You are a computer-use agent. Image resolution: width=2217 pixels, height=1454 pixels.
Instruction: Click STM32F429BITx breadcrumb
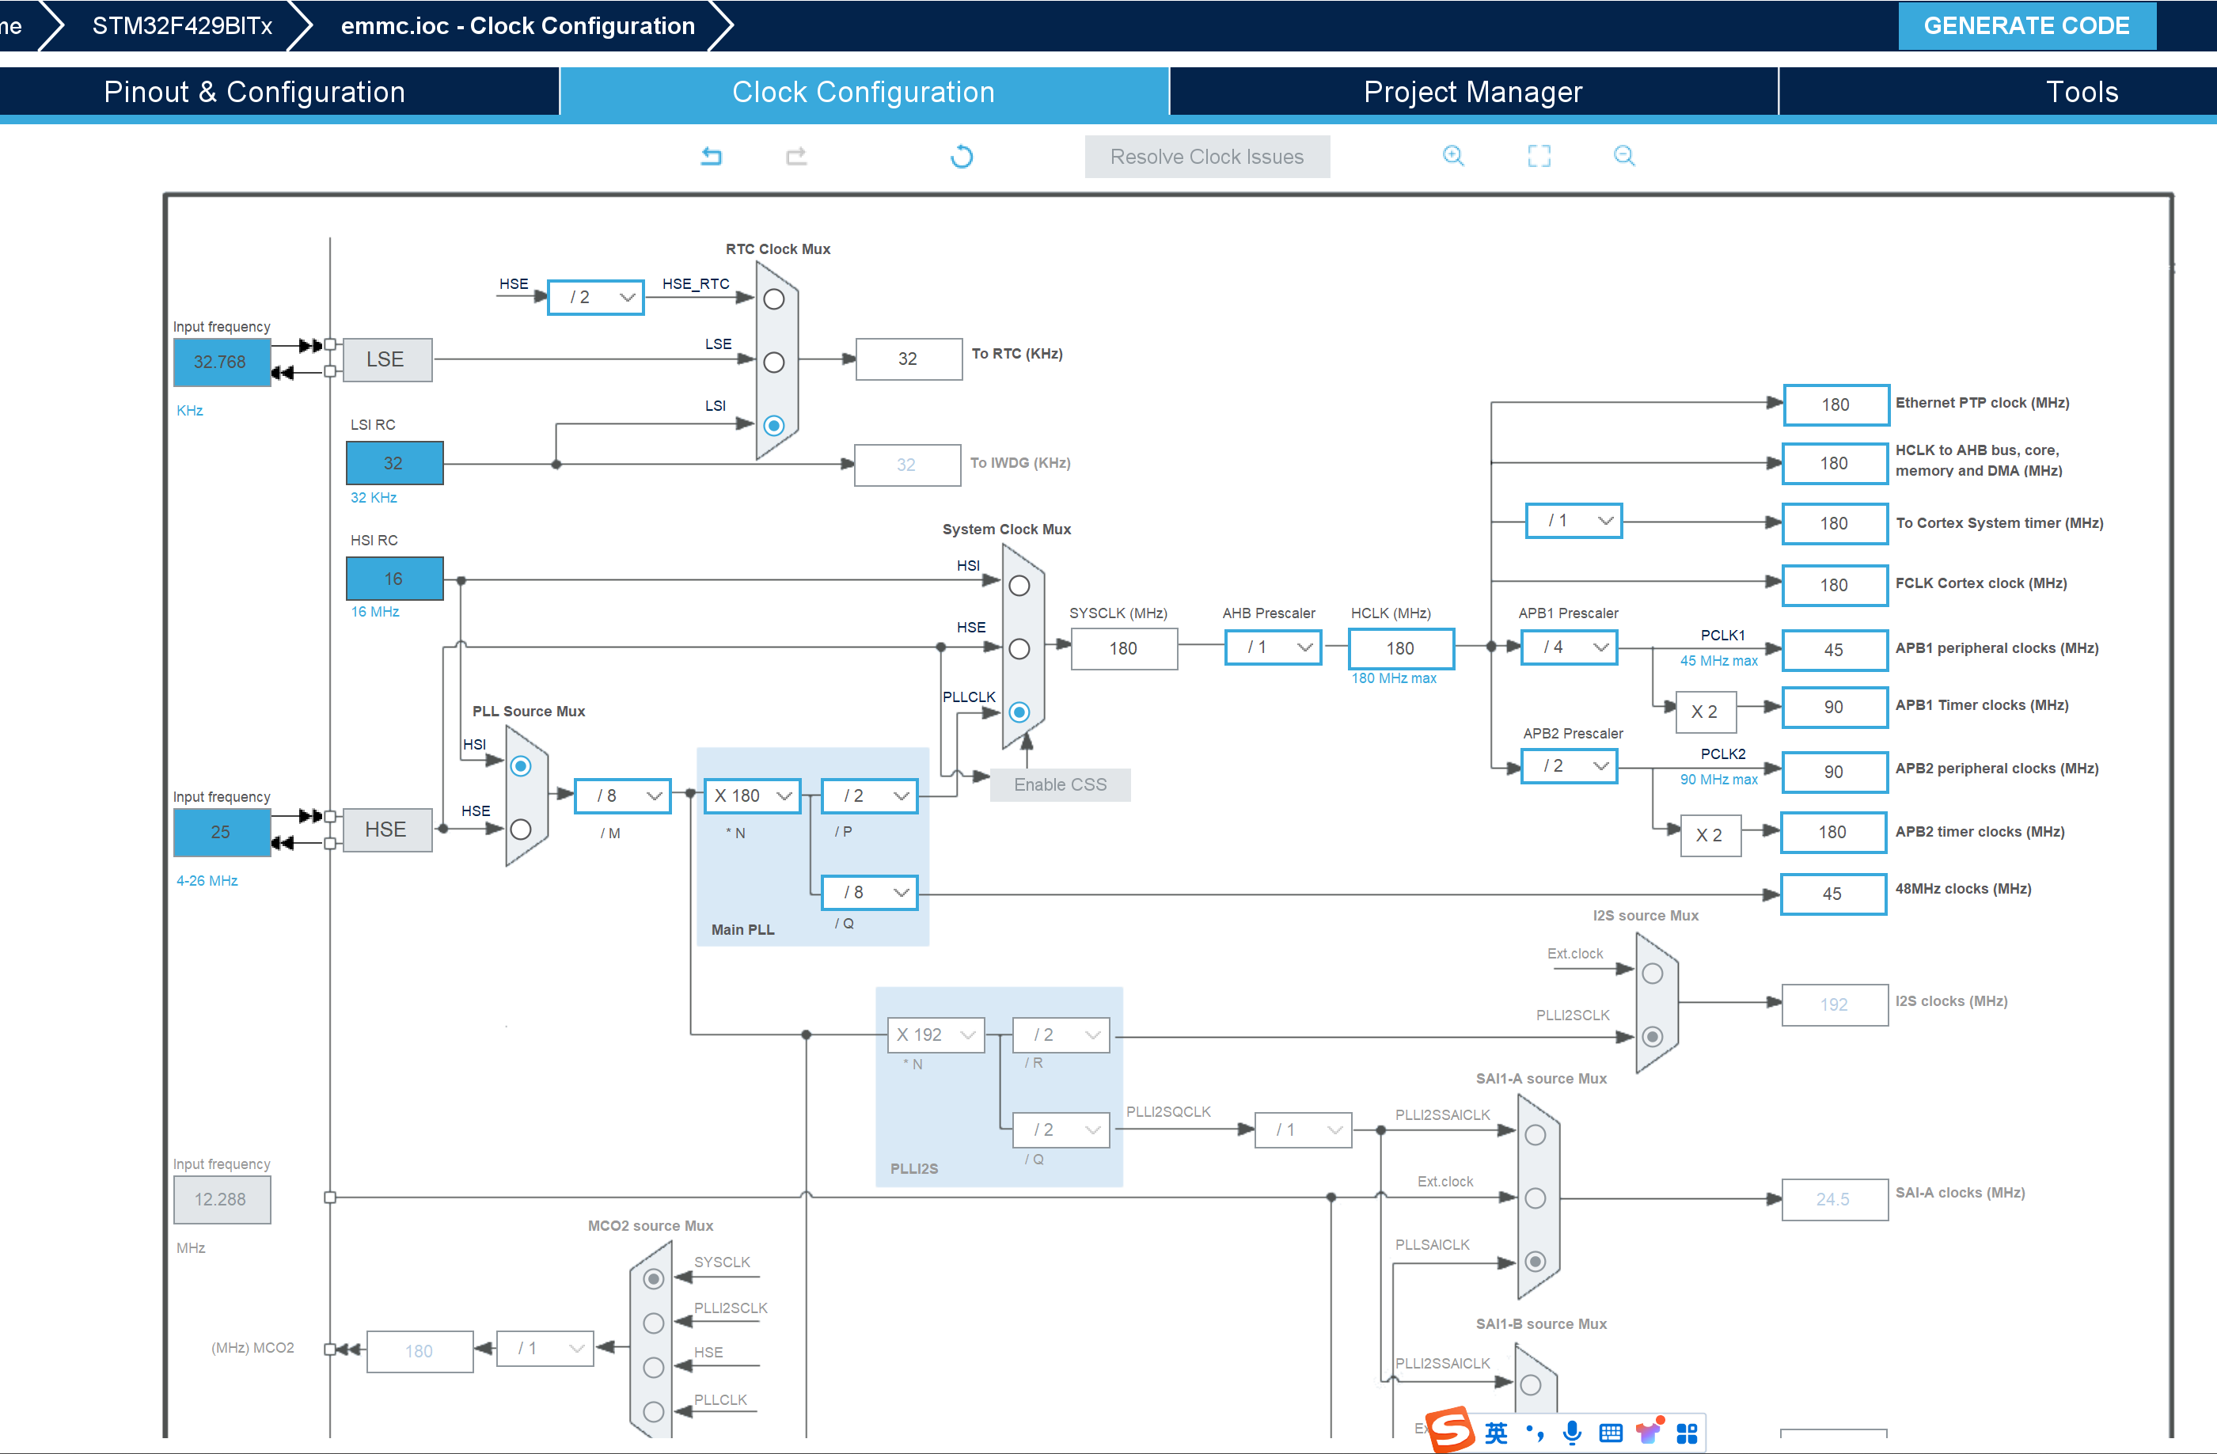183,25
